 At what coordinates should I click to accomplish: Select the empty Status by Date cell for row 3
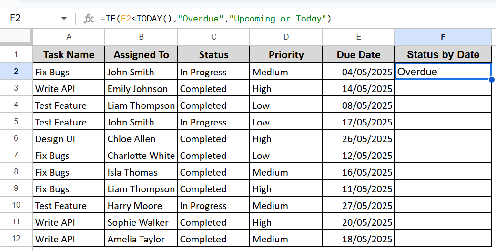(x=443, y=88)
